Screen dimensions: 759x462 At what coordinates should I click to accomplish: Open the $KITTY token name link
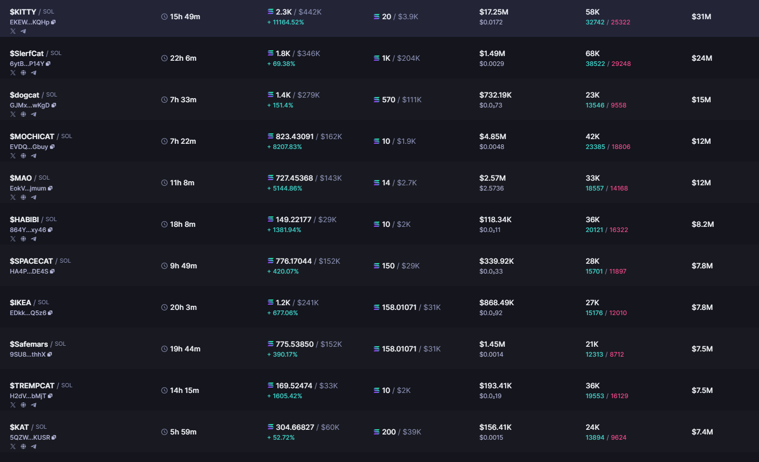pyautogui.click(x=23, y=12)
